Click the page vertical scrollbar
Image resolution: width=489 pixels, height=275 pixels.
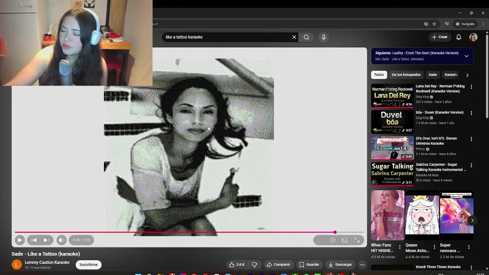[487, 76]
